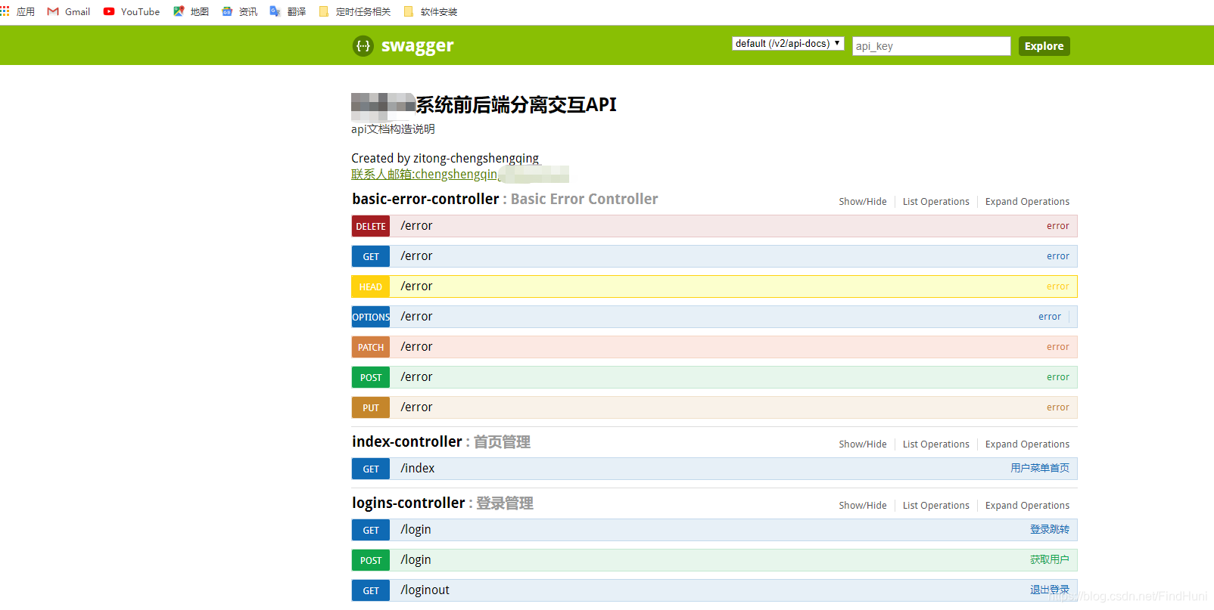
Task: Open the 软件安装 bookmark folder
Action: pos(431,11)
